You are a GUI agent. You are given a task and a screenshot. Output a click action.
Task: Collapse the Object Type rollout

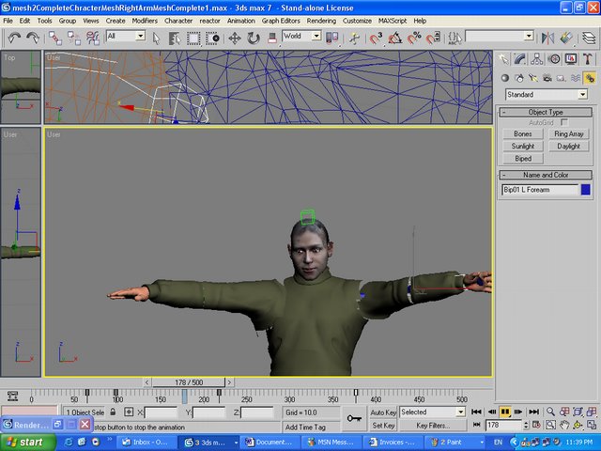(x=546, y=112)
